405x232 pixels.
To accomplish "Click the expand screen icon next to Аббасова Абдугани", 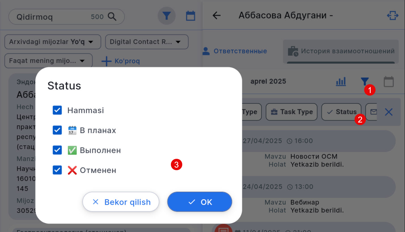I will tap(393, 16).
